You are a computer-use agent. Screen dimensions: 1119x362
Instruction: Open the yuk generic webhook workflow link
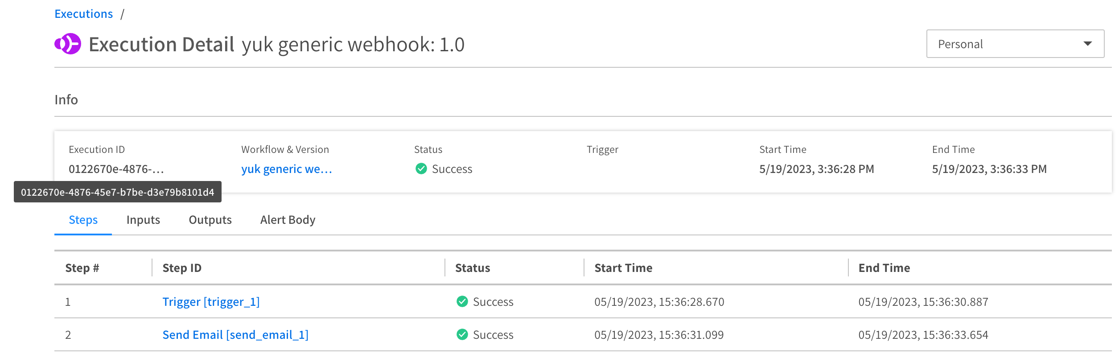[x=286, y=169]
